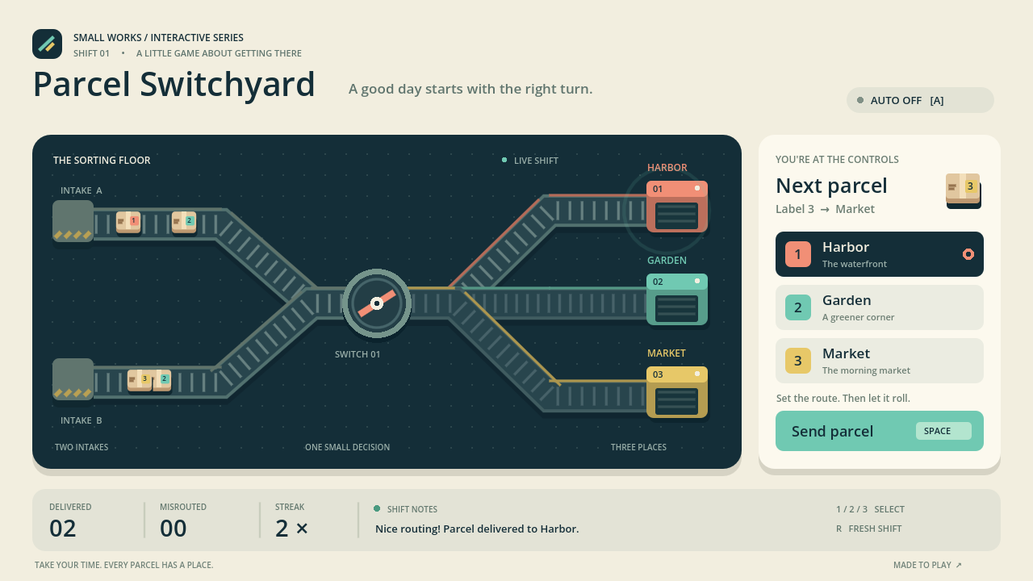
Task: Click the 'THE SORTING FLOOR' heading
Action: [102, 161]
